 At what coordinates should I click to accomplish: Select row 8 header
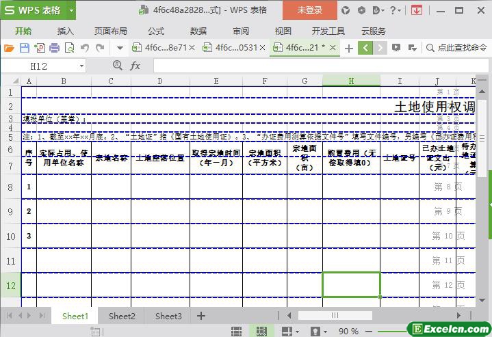tap(11, 187)
